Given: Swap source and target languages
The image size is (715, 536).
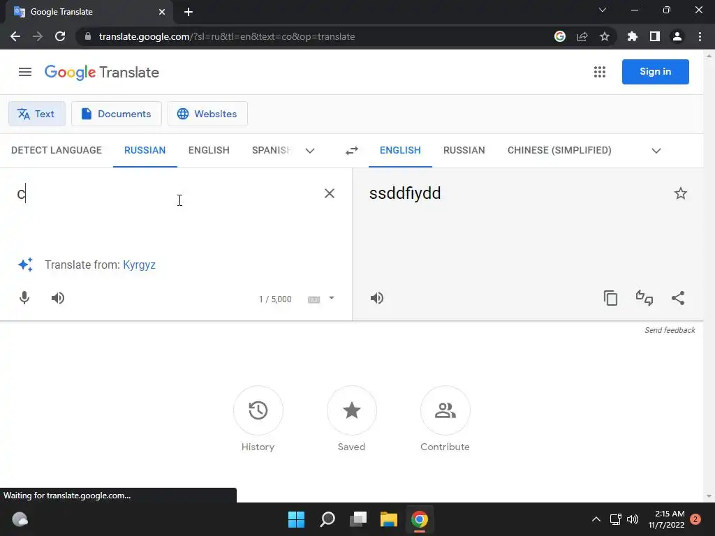Looking at the screenshot, I should (352, 151).
